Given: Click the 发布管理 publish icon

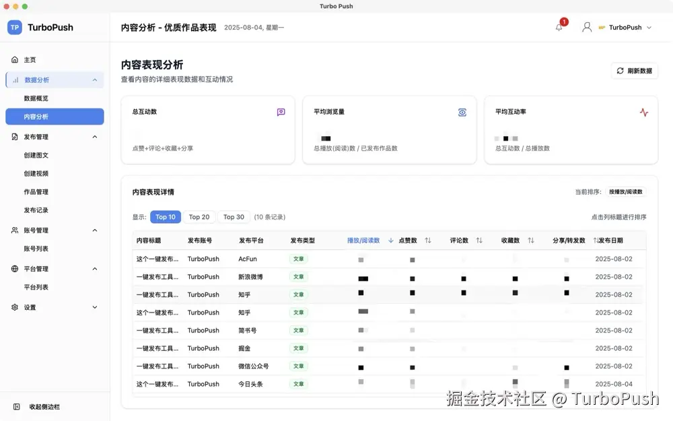Looking at the screenshot, I should [15, 137].
